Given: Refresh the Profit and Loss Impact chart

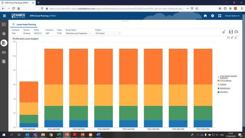Looking at the screenshot, I should click(228, 38).
